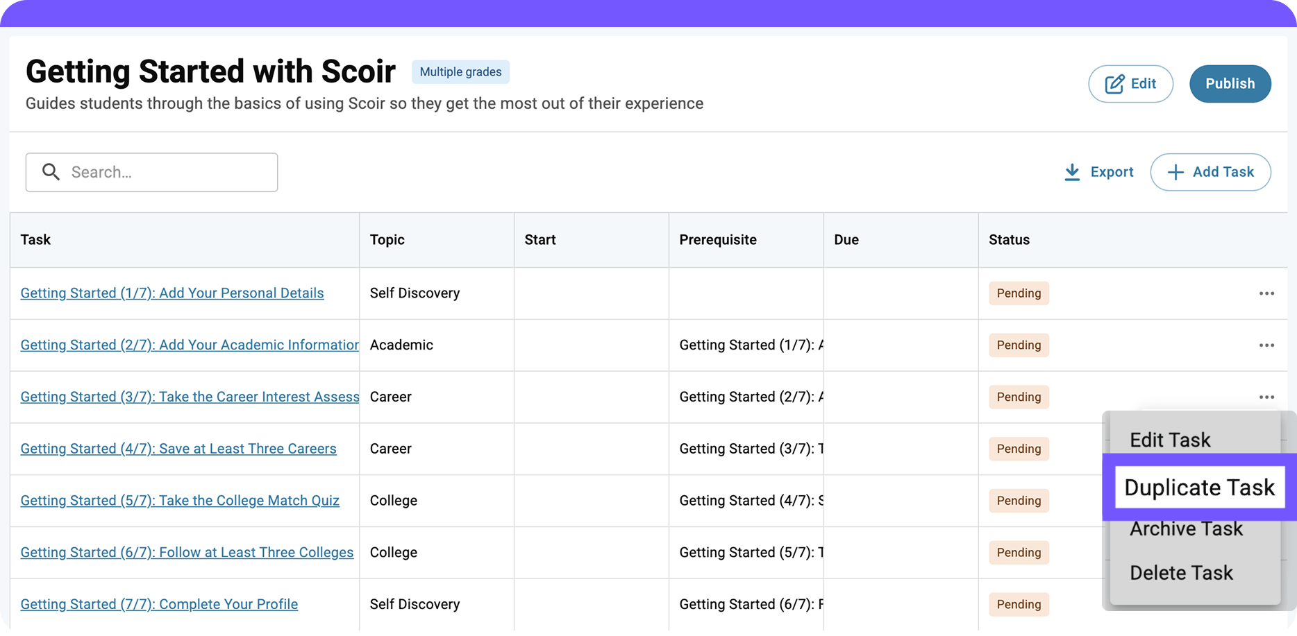Click the Publish button
The height and width of the screenshot is (636, 1297).
point(1230,83)
